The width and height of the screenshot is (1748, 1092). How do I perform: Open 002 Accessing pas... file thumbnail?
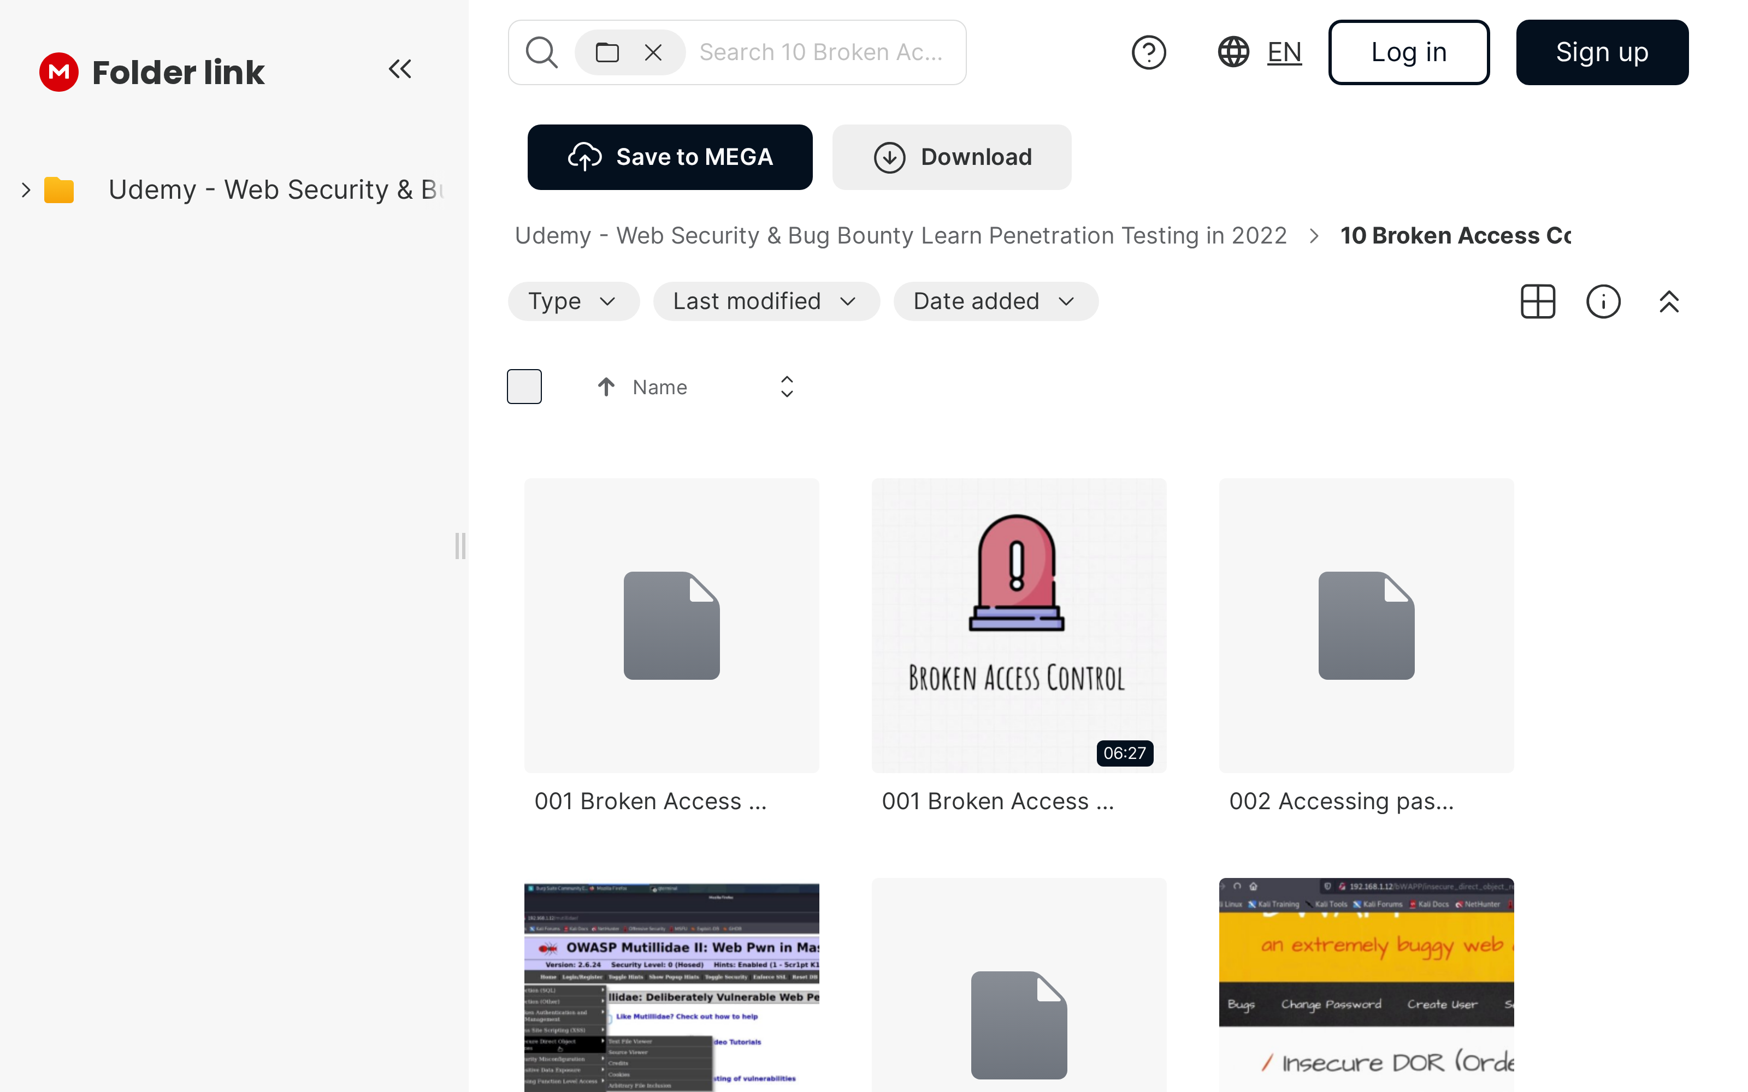(1366, 626)
